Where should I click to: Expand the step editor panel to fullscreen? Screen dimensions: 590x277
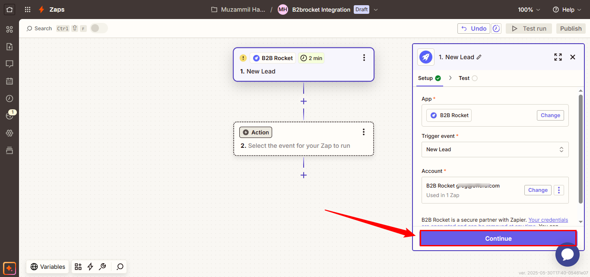coord(558,57)
